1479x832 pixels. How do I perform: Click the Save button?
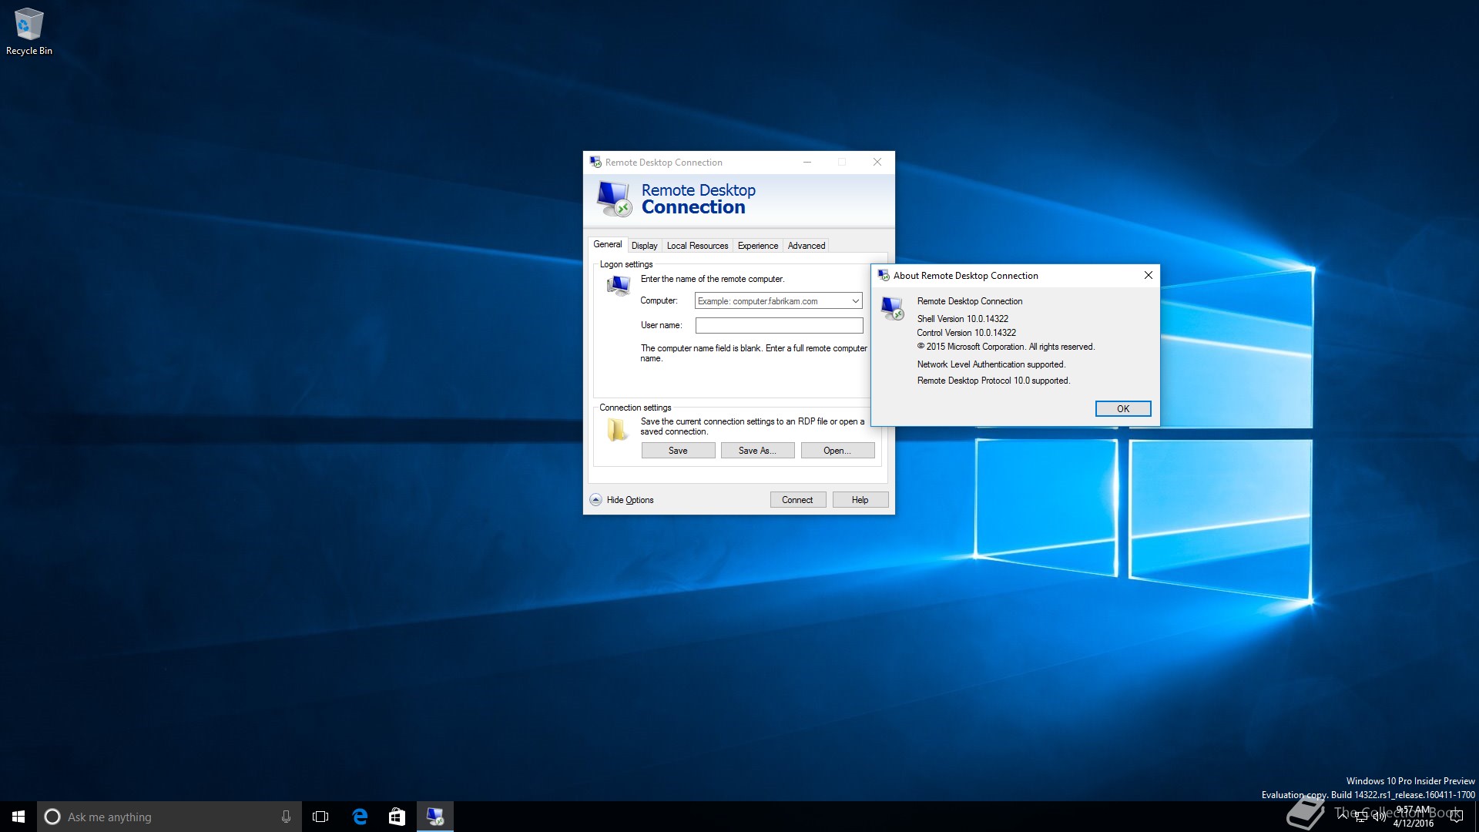click(678, 451)
